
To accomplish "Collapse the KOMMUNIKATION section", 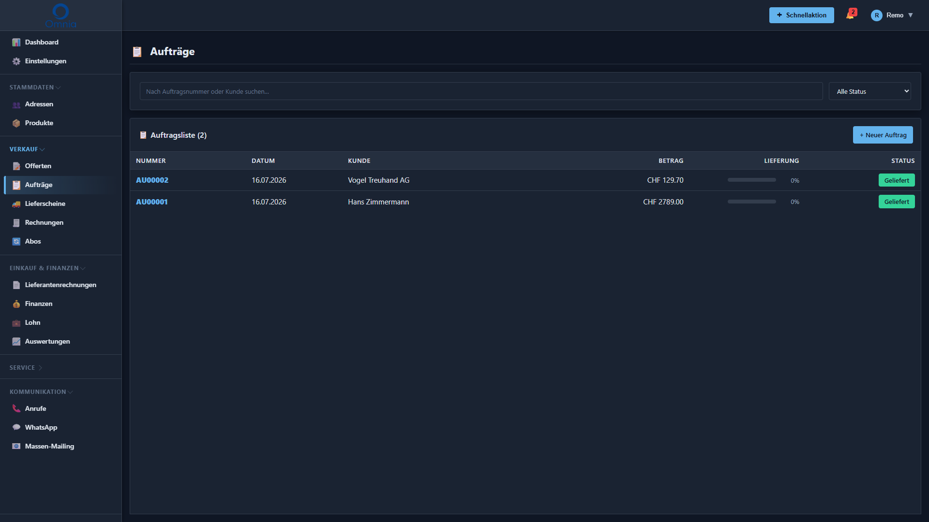I will 41,392.
